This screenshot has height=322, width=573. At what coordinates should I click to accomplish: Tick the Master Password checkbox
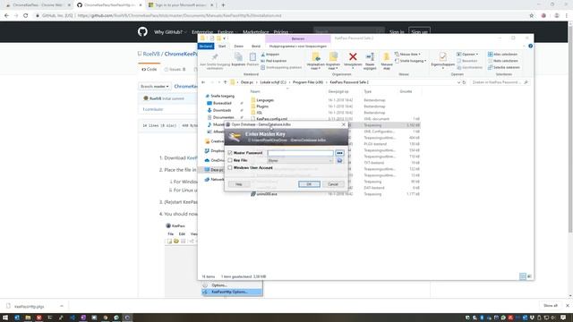click(230, 153)
